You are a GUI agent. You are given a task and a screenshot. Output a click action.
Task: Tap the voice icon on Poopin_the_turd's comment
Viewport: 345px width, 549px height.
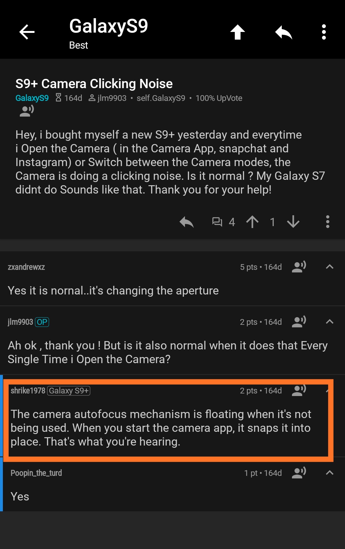298,473
